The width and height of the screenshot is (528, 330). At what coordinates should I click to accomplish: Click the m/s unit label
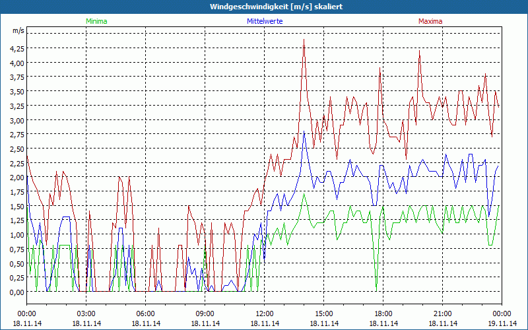coord(18,30)
